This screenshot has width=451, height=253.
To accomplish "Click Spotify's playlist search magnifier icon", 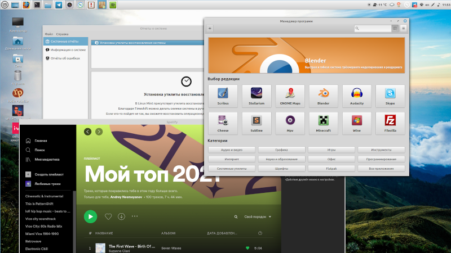I will (236, 217).
